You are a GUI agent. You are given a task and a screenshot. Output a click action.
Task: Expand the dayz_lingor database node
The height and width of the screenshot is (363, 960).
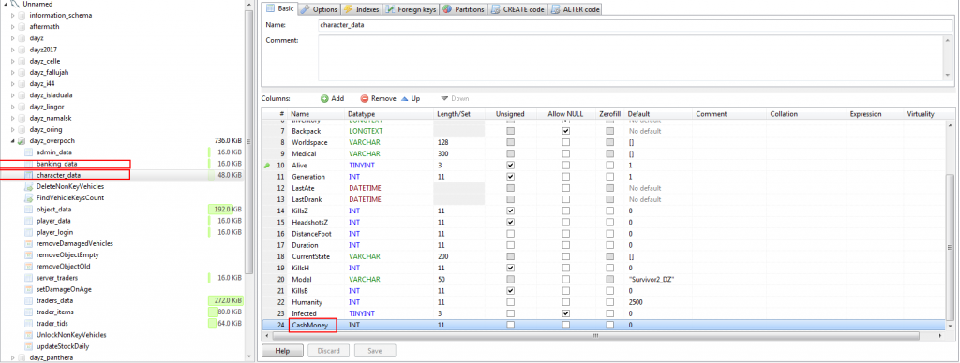pyautogui.click(x=13, y=107)
